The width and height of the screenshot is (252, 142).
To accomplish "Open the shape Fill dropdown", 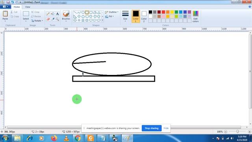I will [109, 17].
